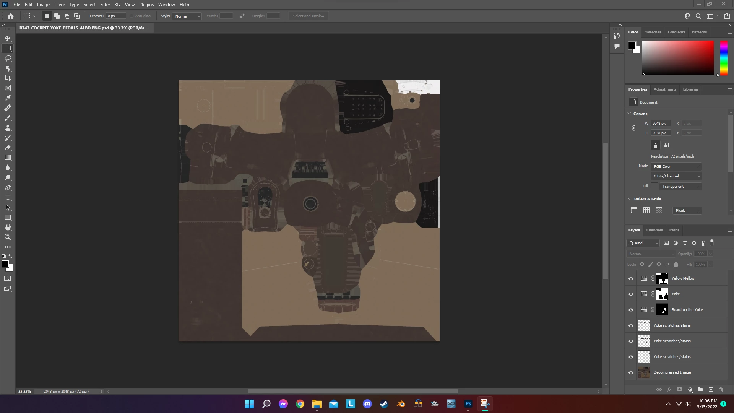Hide the Decompressed Image layer

click(x=631, y=372)
